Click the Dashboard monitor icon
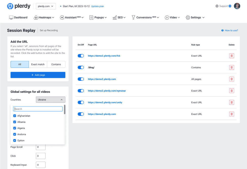The image size is (247, 169). (x=11, y=17)
